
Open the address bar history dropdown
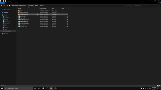click(x=126, y=5)
